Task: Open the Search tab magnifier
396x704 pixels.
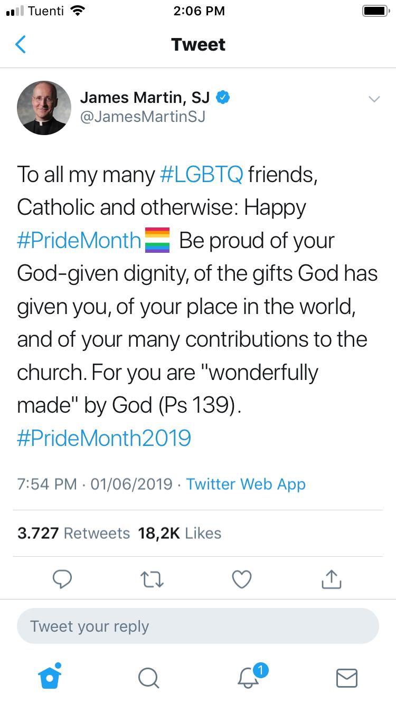Action: (x=148, y=678)
